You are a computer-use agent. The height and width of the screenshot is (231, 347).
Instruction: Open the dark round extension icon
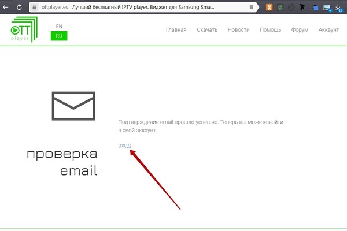coord(291,8)
